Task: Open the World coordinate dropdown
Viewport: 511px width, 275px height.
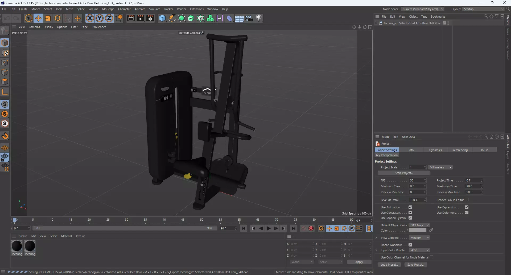Action: point(302,262)
